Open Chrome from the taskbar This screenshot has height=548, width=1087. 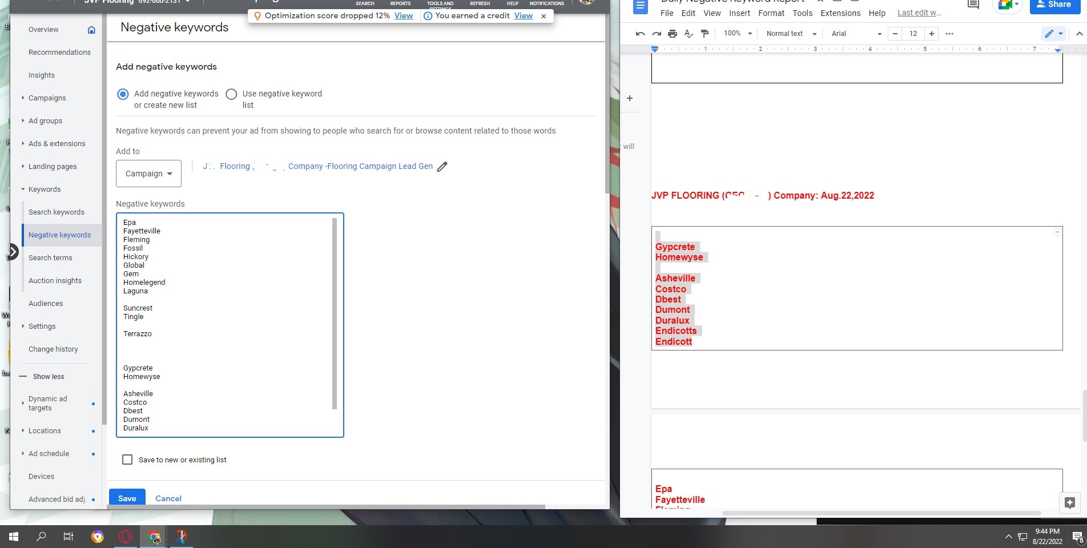coord(154,537)
